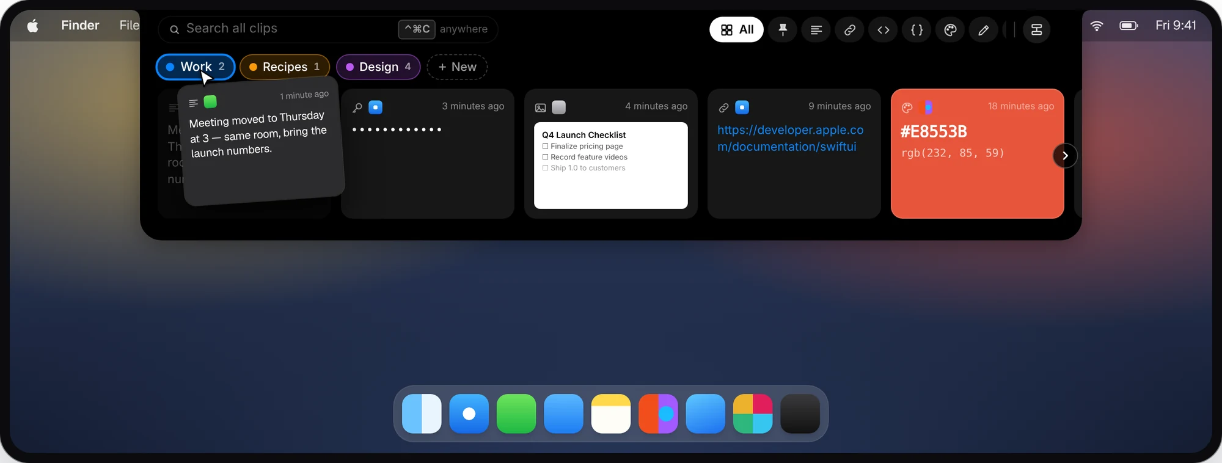Filter clips by text type
This screenshot has width=1222, height=463.
(816, 29)
